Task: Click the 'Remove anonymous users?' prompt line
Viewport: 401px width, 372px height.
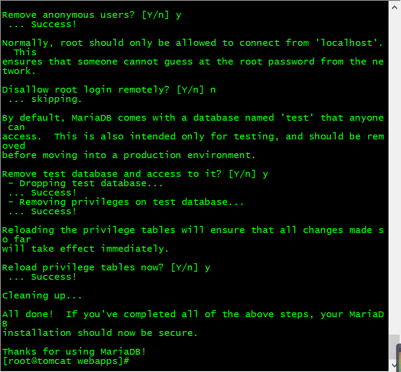Action: click(92, 15)
